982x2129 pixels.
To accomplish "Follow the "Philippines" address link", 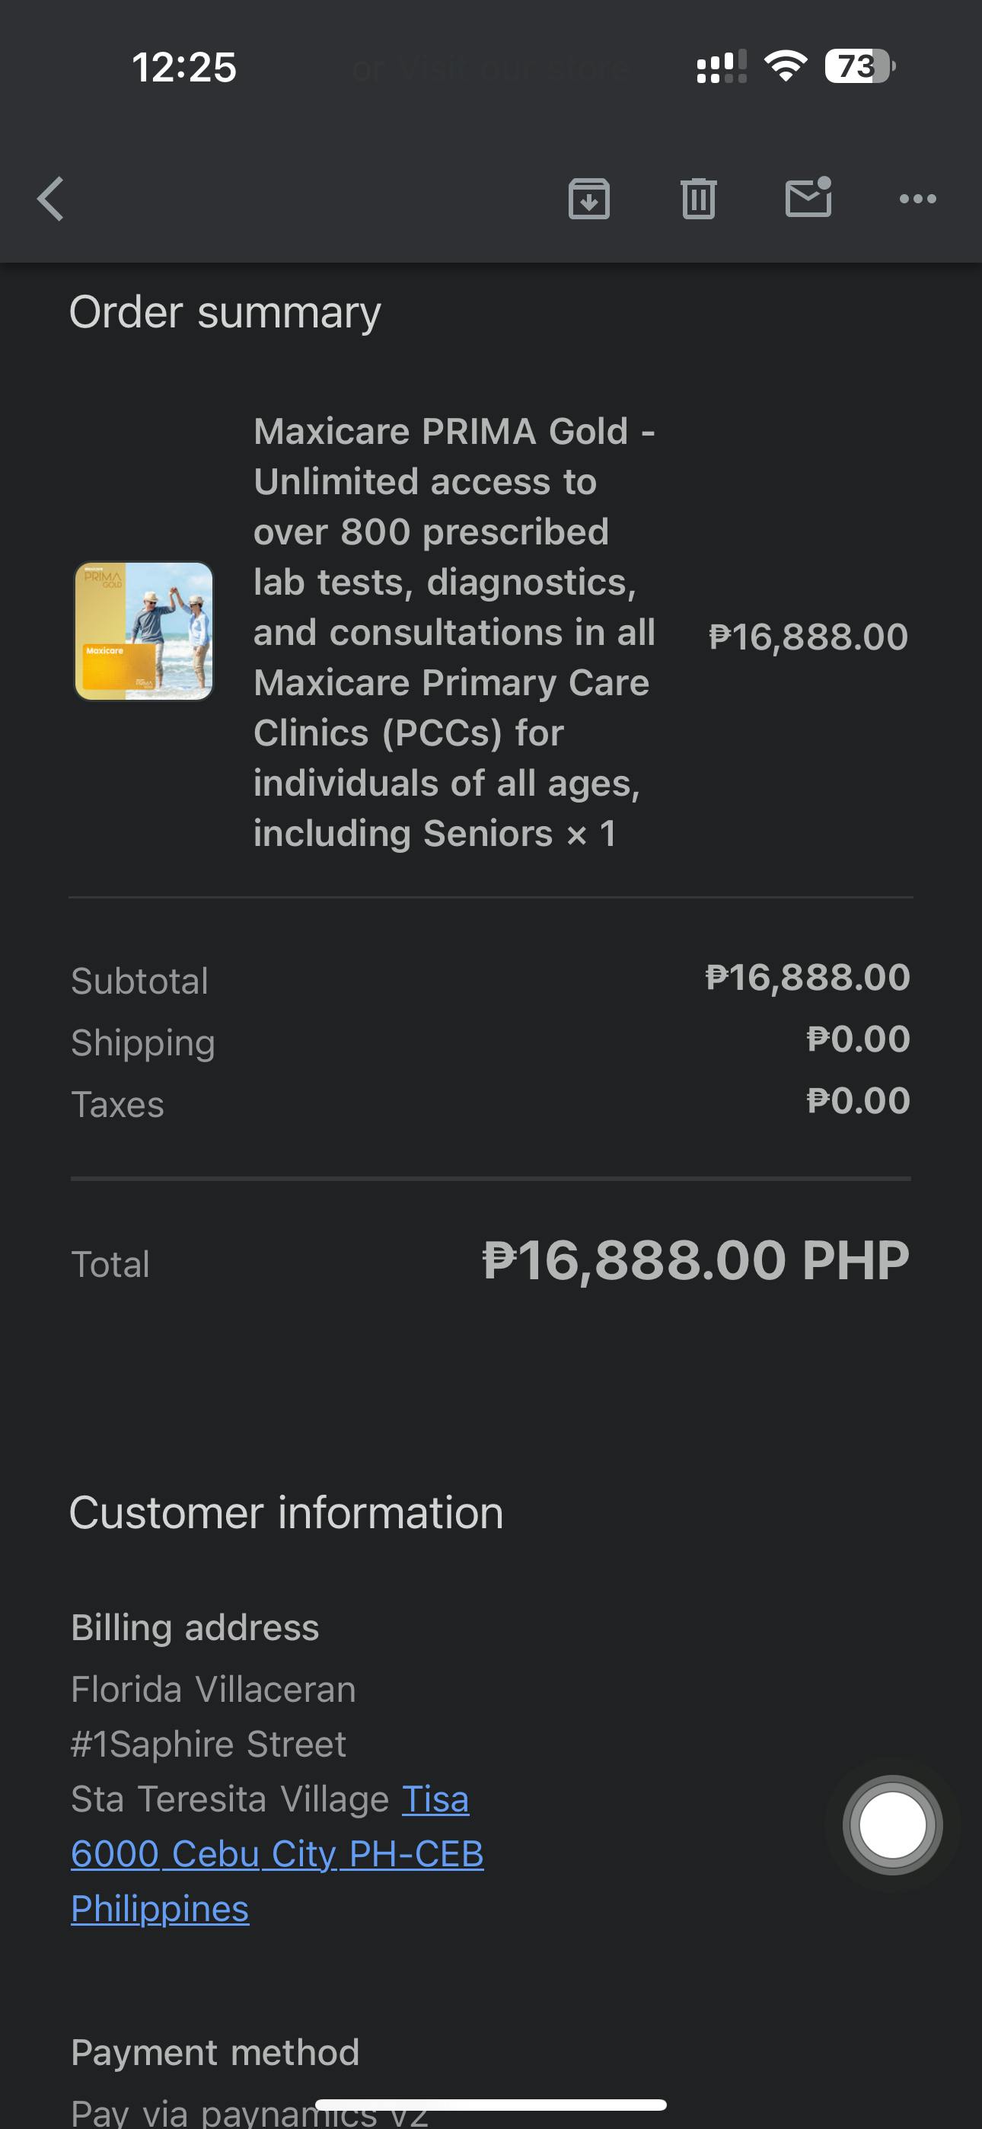I will (x=160, y=1909).
